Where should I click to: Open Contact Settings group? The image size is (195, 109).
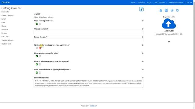point(7,15)
